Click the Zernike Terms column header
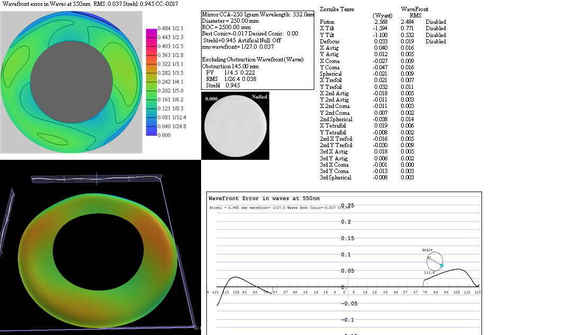Viewport: 572px width, 335px height. pos(337,10)
